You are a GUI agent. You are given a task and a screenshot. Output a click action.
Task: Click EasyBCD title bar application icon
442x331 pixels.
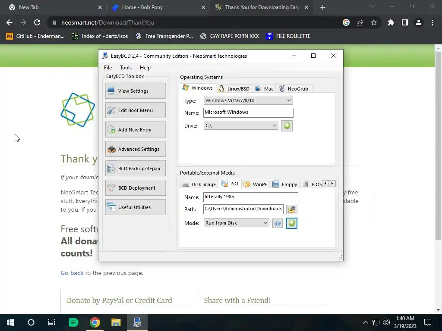[105, 56]
